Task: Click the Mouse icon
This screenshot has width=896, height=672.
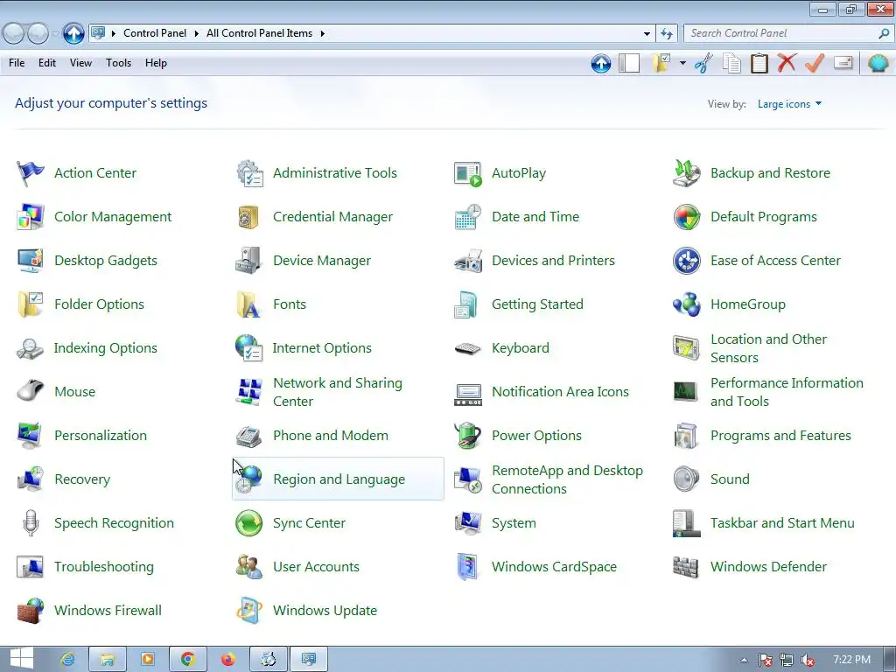Action: coord(31,391)
